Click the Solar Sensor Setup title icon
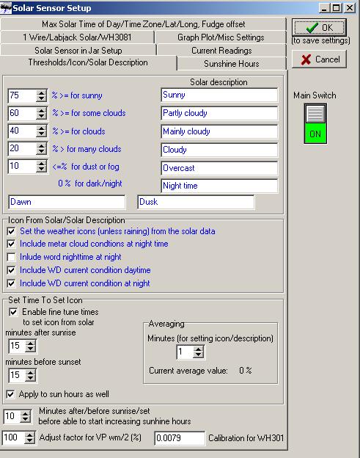This screenshot has width=360, height=458. point(6,7)
